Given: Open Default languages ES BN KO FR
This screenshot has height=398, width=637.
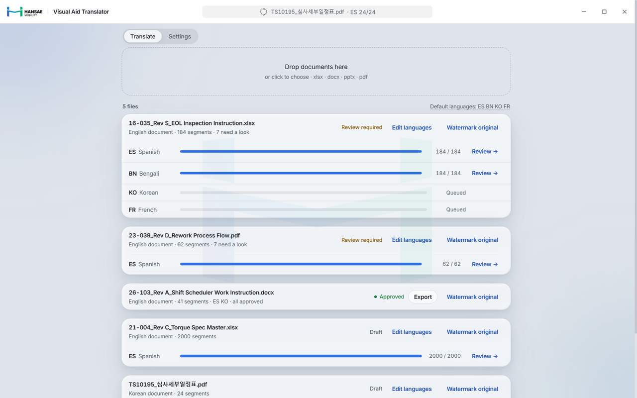Looking at the screenshot, I should (470, 106).
